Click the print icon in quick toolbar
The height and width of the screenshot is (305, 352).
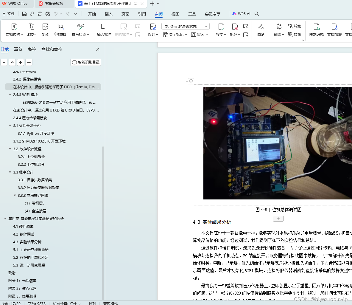40,14
